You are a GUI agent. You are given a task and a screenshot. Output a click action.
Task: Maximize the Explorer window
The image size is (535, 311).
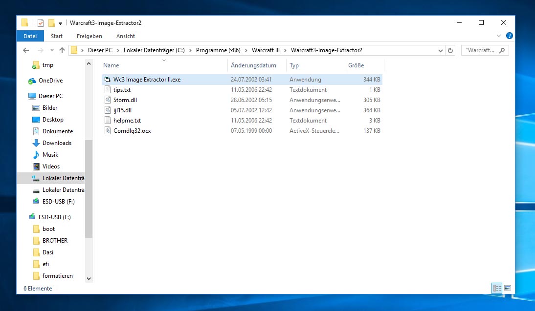481,22
